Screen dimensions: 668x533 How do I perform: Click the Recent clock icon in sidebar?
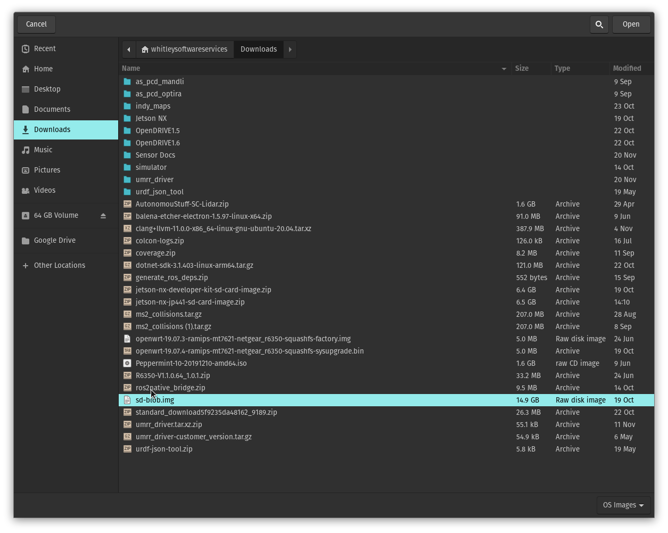pos(26,49)
